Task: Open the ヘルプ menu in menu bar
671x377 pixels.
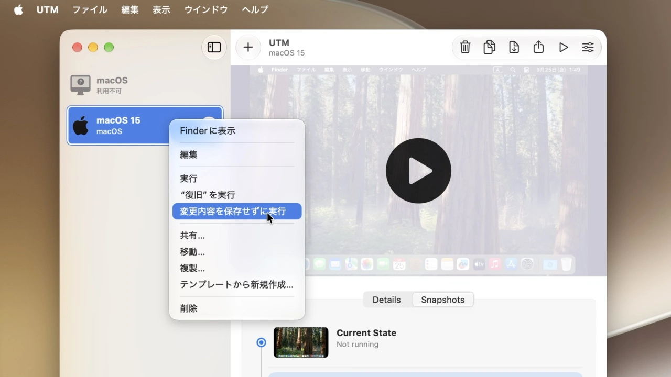Action: point(255,9)
